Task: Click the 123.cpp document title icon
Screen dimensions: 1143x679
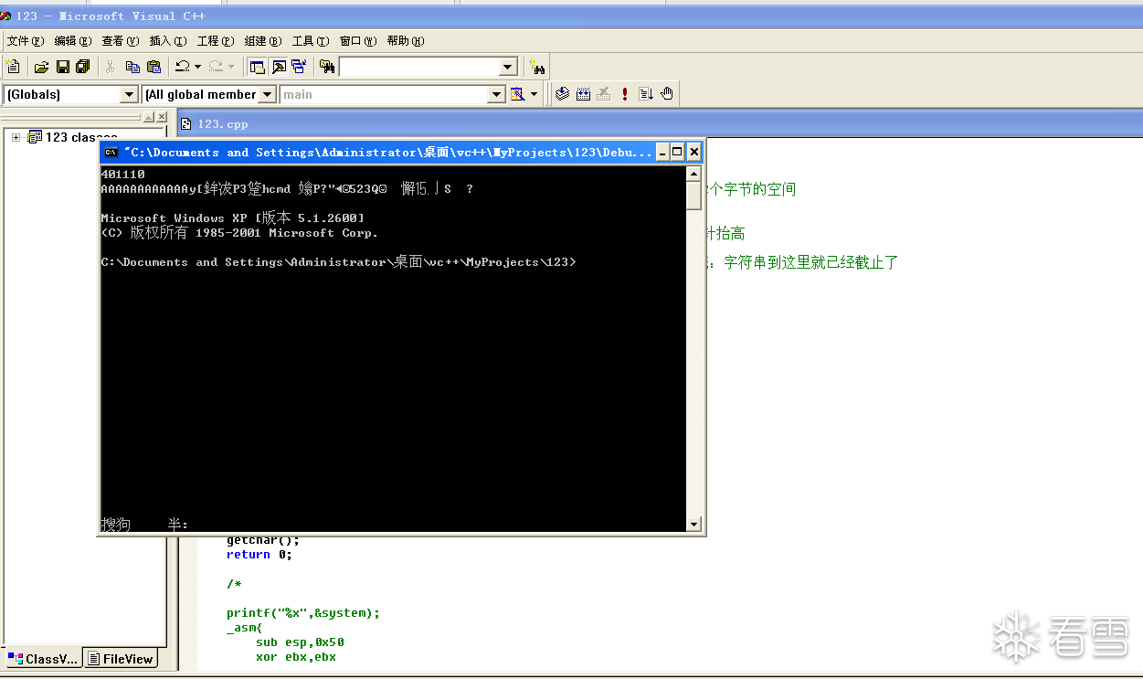Action: [x=186, y=123]
